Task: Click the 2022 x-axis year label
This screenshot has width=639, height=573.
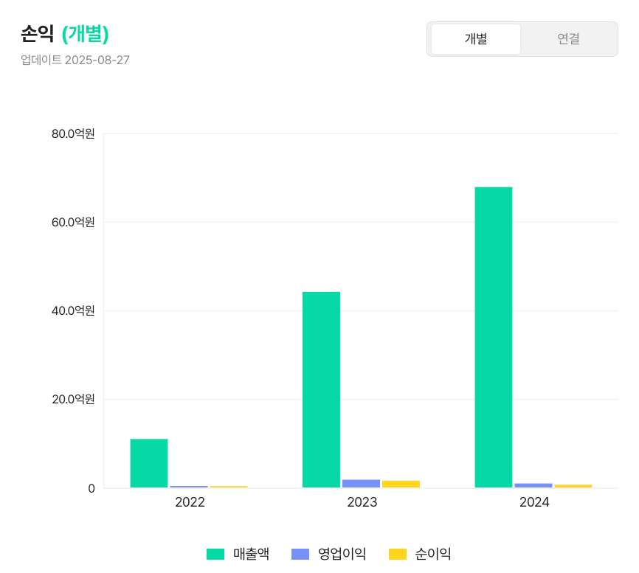Action: [190, 503]
